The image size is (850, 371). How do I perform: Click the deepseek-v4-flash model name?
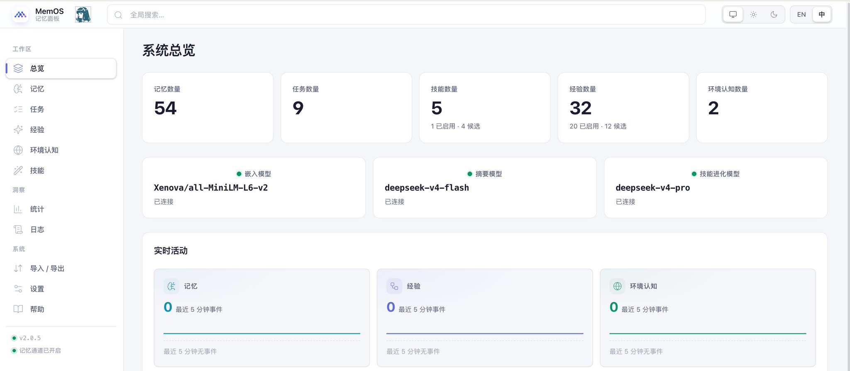427,187
